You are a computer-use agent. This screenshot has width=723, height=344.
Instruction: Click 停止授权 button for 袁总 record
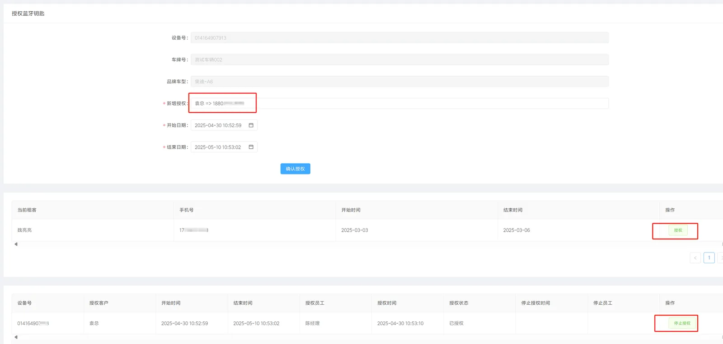point(682,323)
